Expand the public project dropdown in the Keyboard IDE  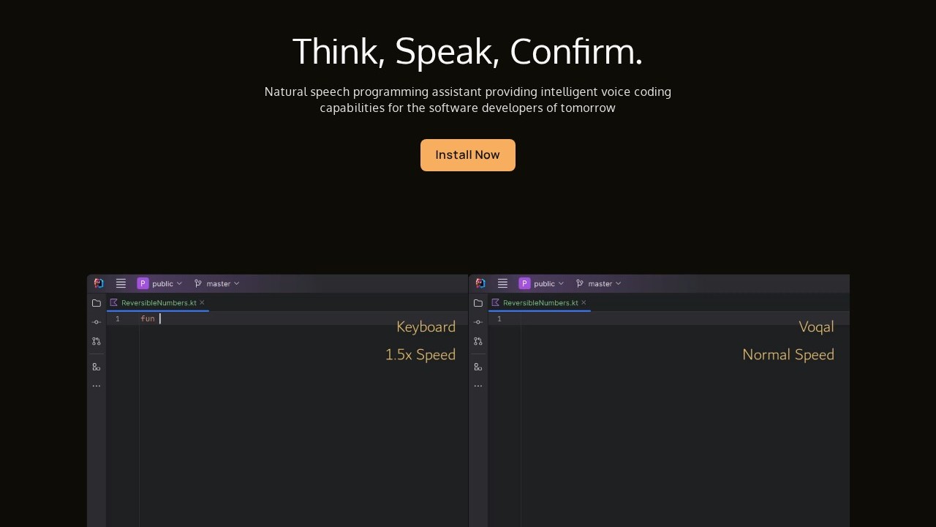coord(160,284)
